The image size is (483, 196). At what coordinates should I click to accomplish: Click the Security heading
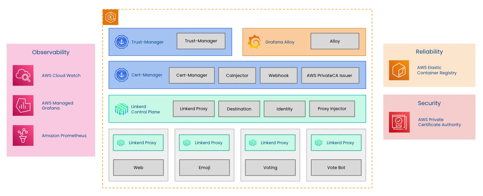(429, 103)
